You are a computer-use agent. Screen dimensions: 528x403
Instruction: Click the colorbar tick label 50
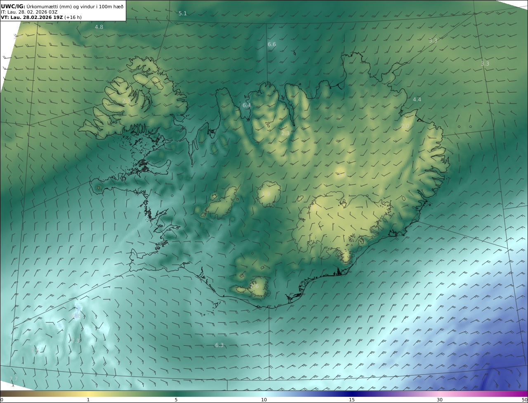point(525,400)
